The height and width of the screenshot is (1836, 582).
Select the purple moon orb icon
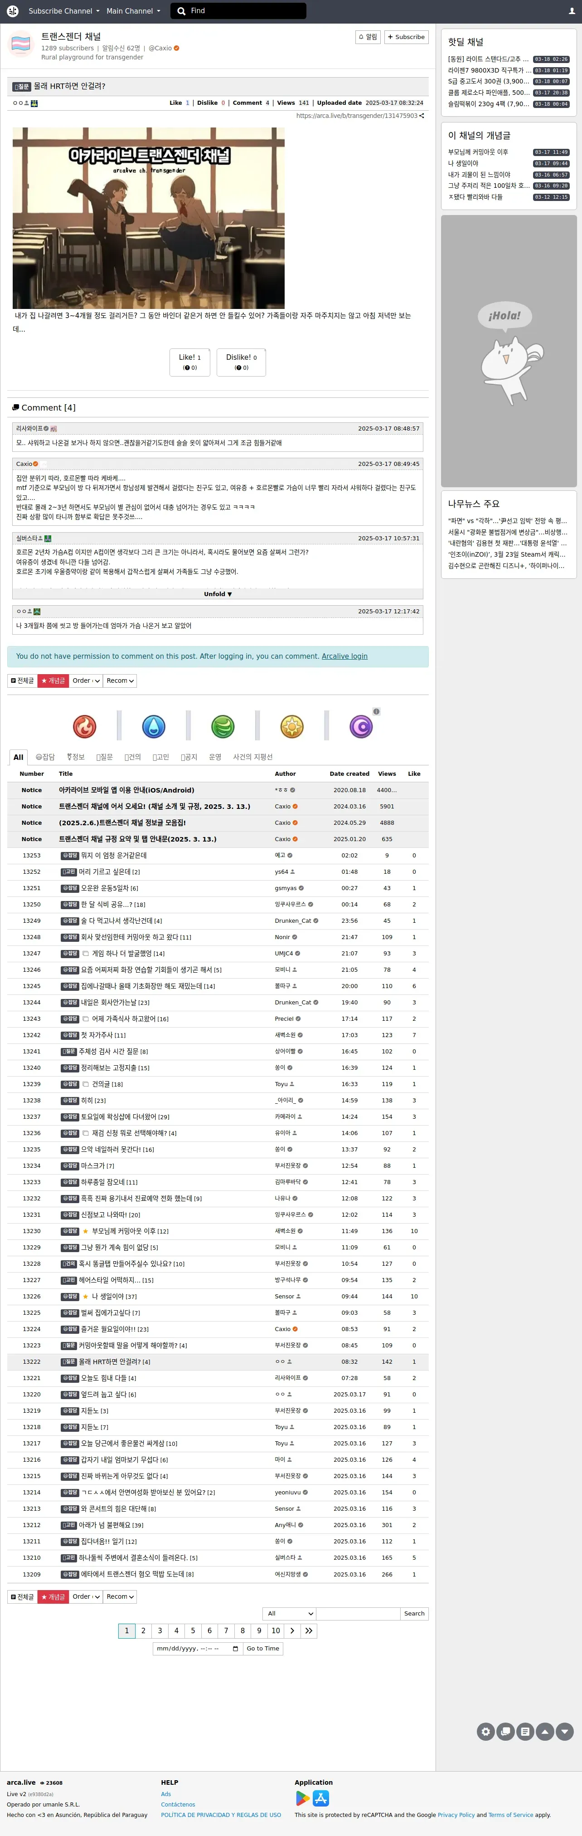361,726
